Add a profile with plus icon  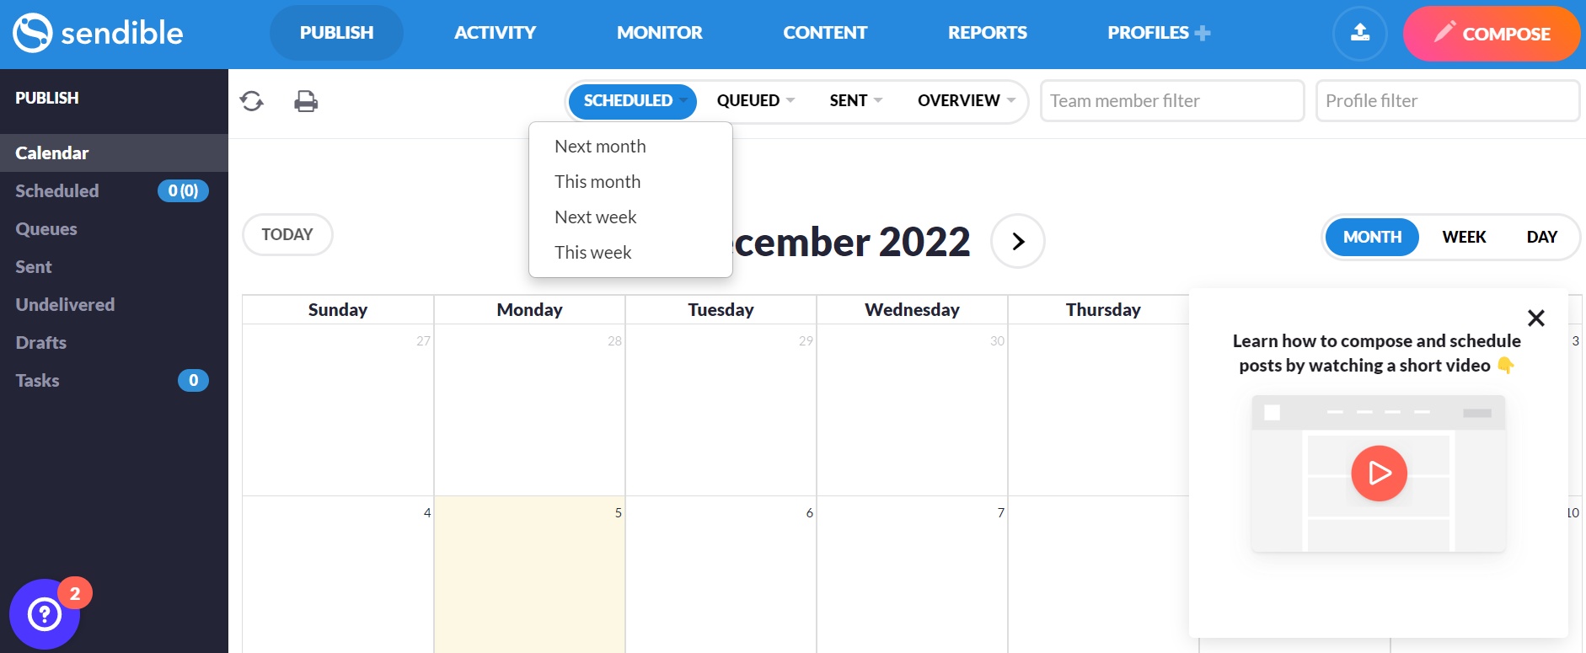click(1203, 33)
